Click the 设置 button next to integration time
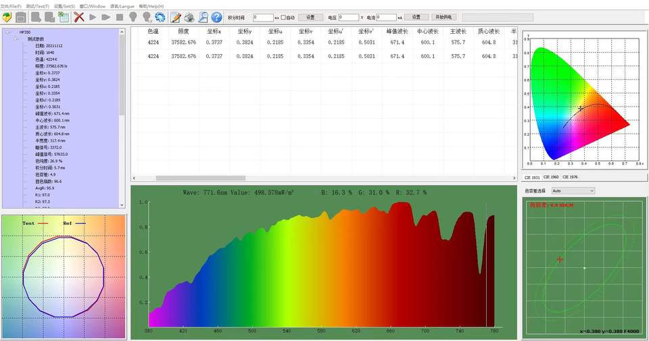 (310, 18)
